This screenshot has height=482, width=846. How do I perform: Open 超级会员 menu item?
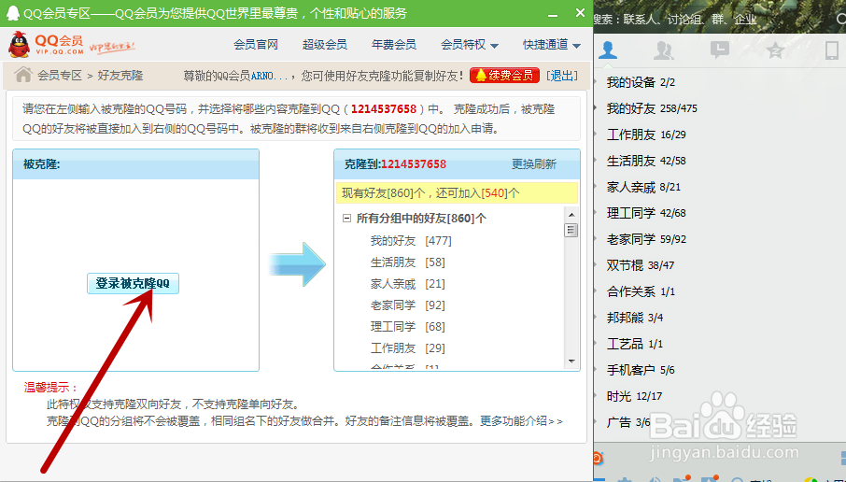[x=325, y=45]
